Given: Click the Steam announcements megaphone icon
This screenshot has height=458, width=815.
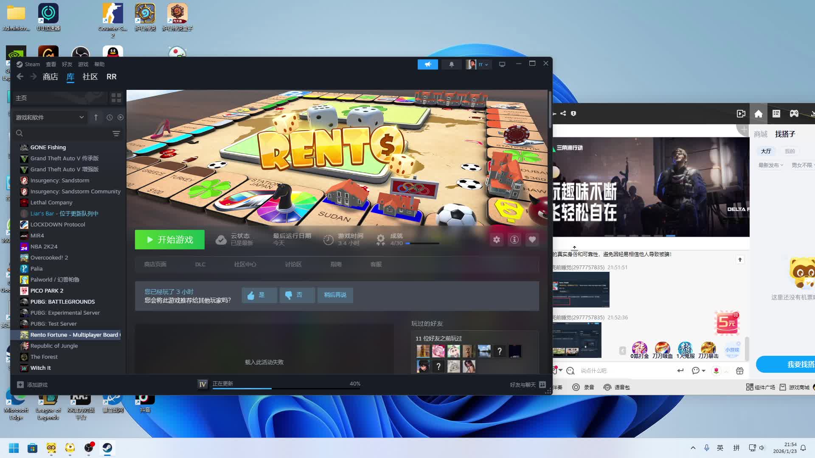Looking at the screenshot, I should pos(427,64).
